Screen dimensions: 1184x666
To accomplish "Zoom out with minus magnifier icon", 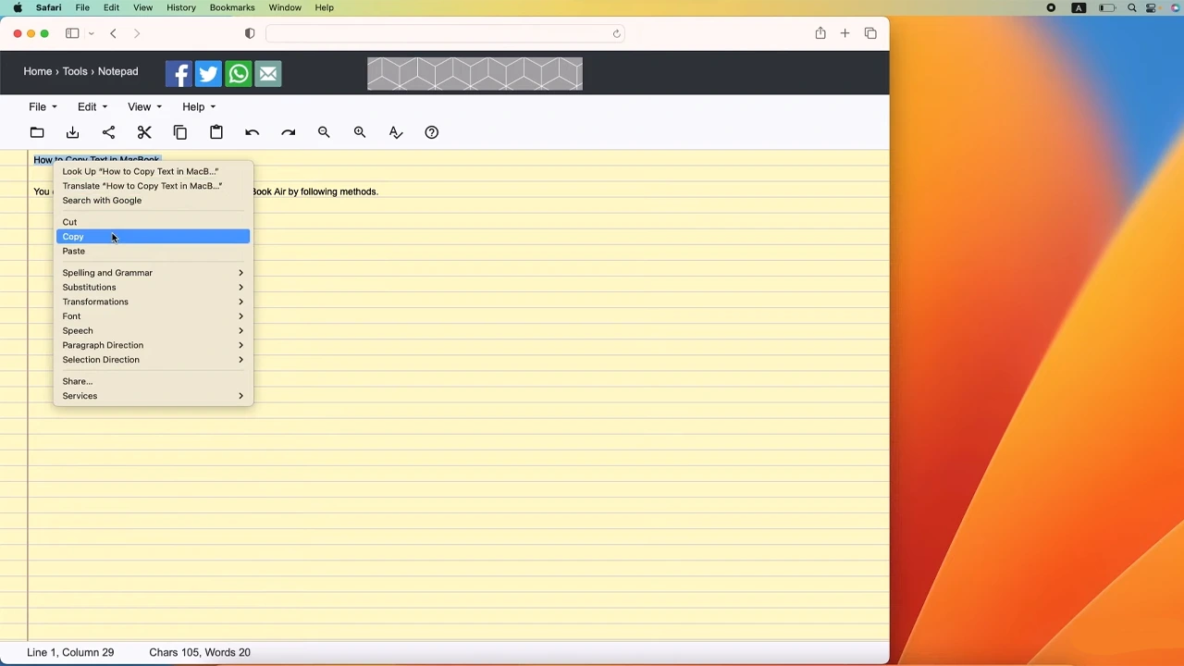I will (x=324, y=132).
